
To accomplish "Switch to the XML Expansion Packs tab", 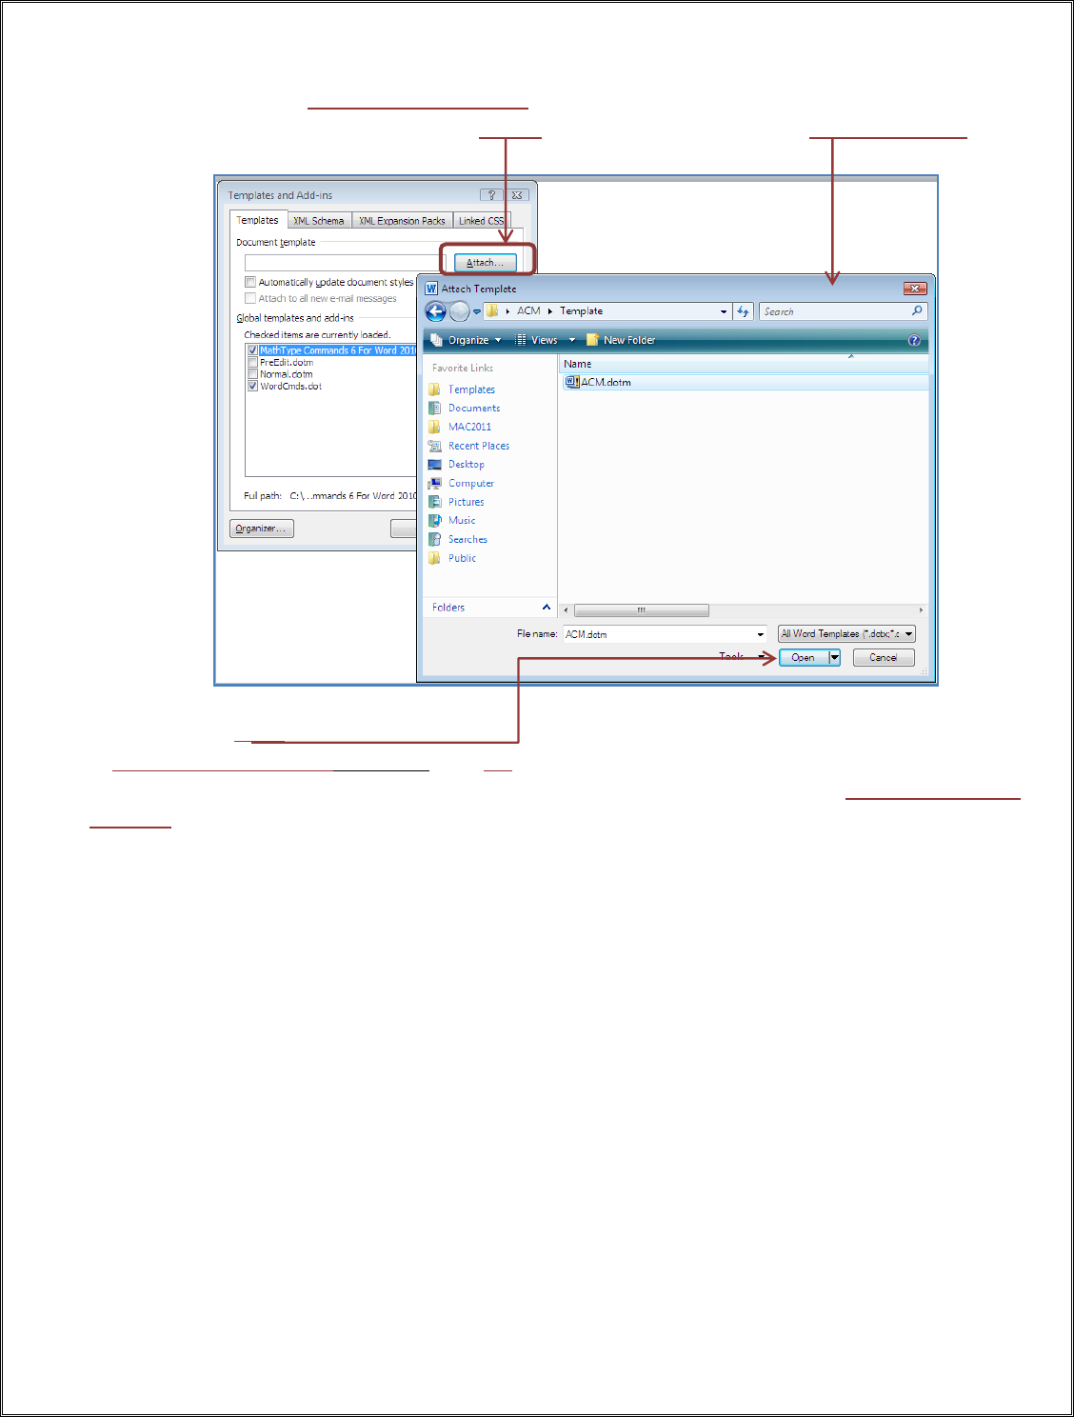I will click(402, 221).
